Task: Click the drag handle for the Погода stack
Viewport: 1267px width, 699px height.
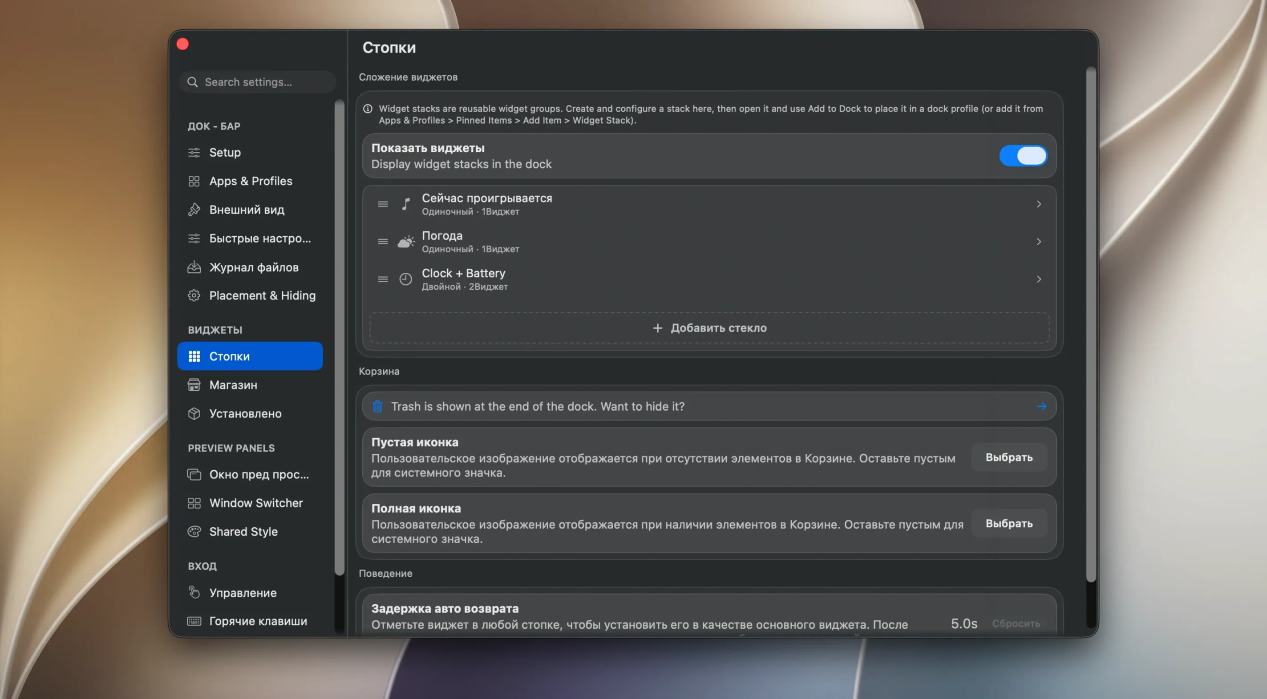Action: (383, 242)
